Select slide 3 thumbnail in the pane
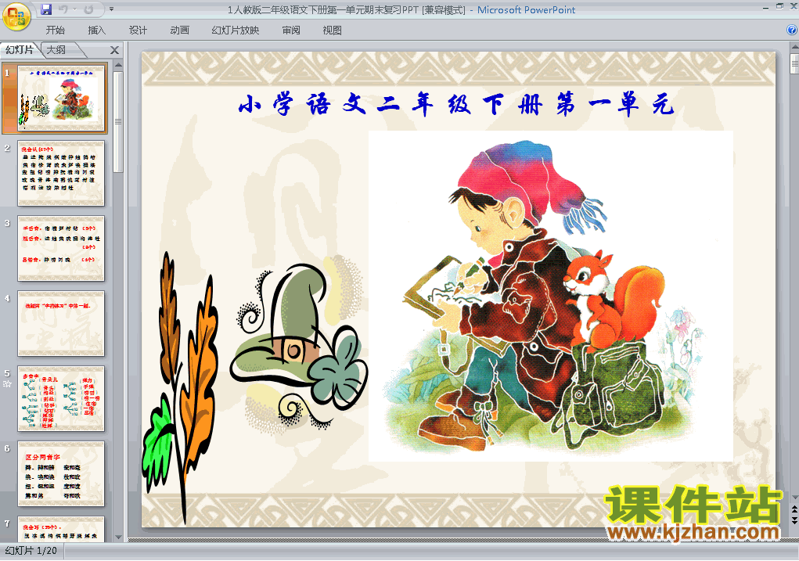The height and width of the screenshot is (561, 799). click(x=61, y=248)
